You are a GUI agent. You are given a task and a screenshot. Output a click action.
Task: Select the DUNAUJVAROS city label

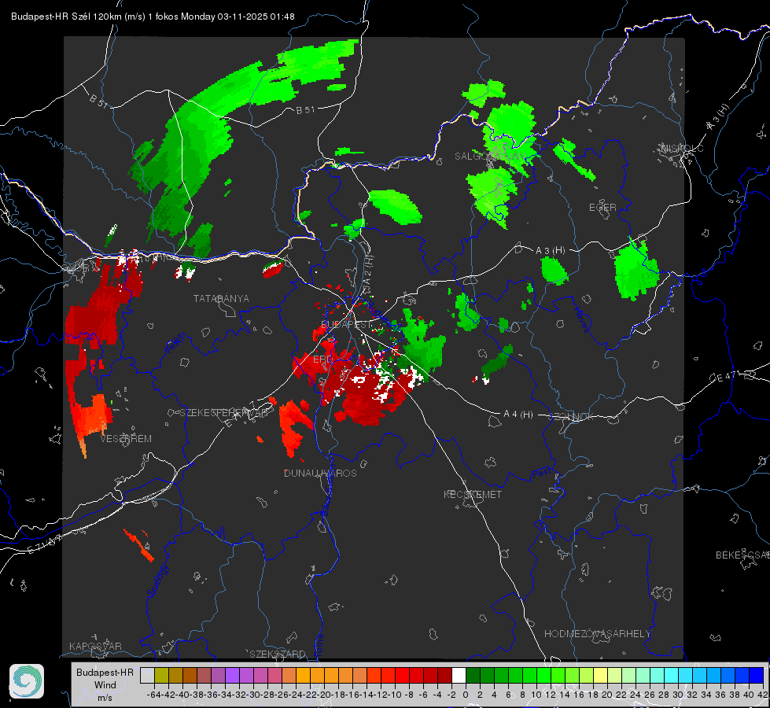pos(320,473)
